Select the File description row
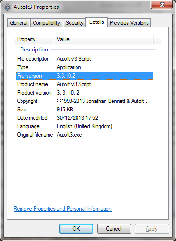176x241 pixels. tap(84, 59)
